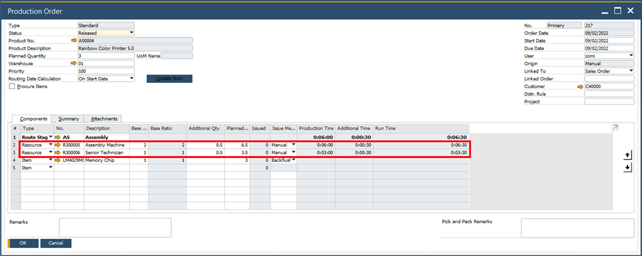This screenshot has width=642, height=256.
Task: Select the Description column header
Action: (x=107, y=128)
